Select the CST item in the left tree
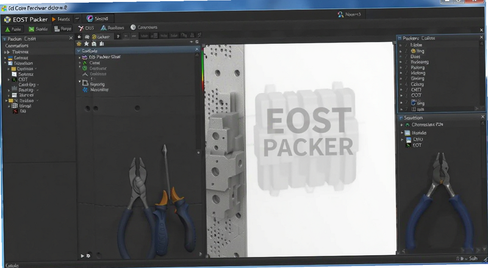 [x=23, y=80]
